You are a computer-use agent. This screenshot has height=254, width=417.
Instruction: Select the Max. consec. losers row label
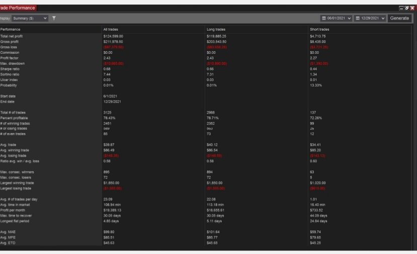[x=16, y=177]
